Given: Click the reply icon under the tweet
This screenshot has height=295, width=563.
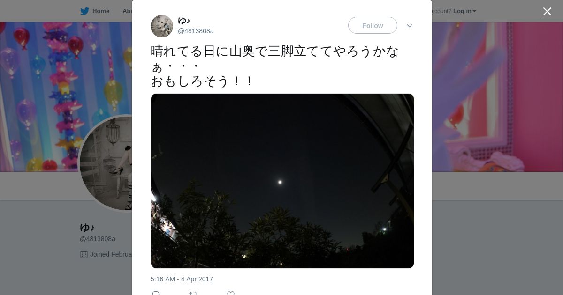Looking at the screenshot, I should (156, 293).
